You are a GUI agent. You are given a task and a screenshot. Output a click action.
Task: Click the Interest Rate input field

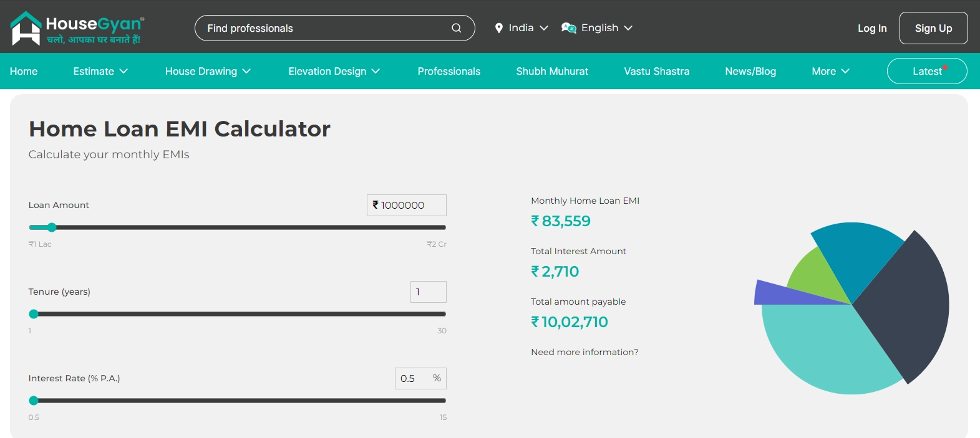tap(413, 378)
